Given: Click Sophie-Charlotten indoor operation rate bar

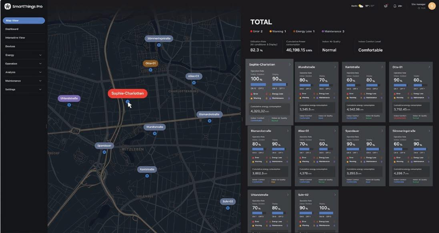Looking at the screenshot, I should click(x=258, y=84).
